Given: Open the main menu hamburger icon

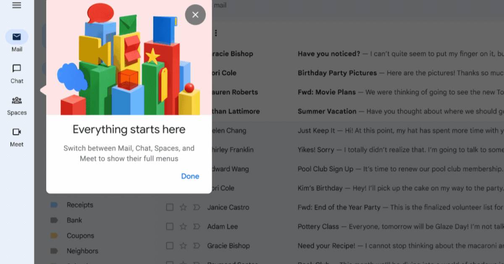Looking at the screenshot, I should point(17,5).
